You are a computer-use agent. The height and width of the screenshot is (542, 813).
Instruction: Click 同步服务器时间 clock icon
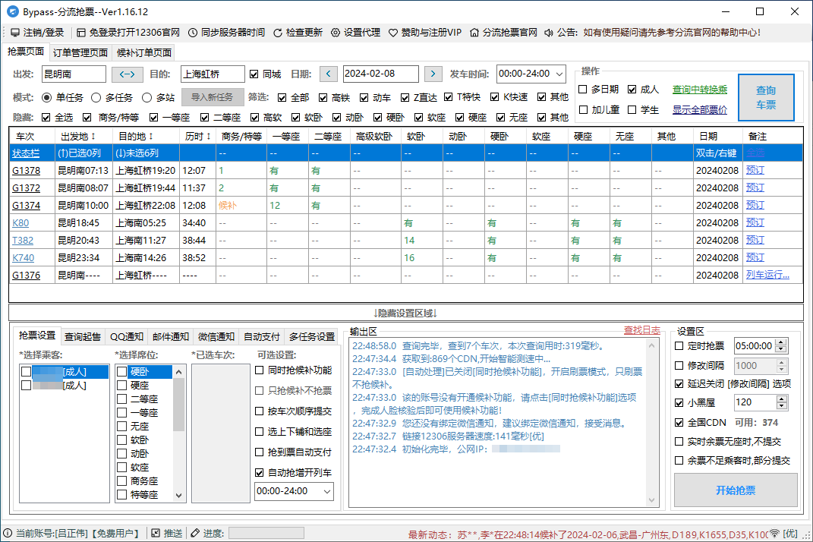tap(193, 33)
